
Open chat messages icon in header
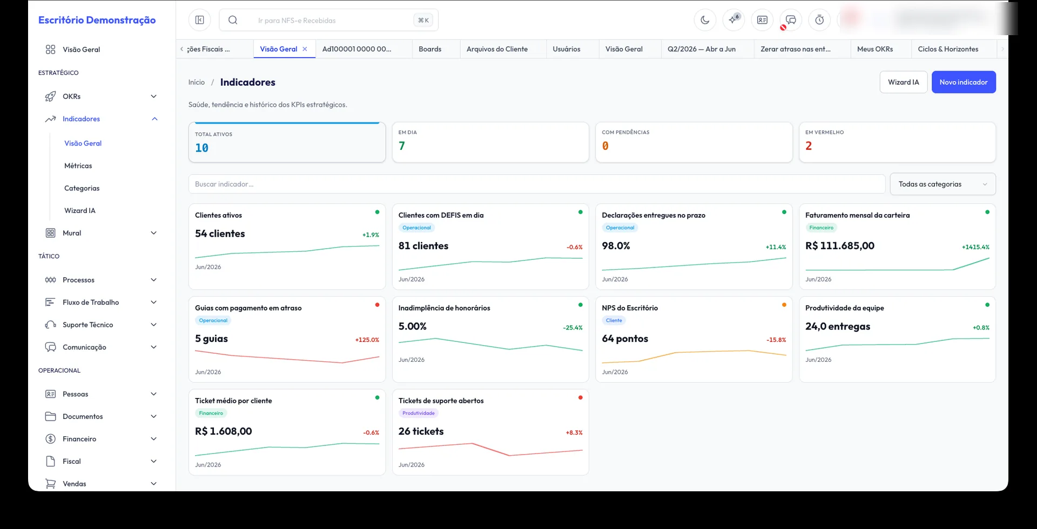point(791,20)
